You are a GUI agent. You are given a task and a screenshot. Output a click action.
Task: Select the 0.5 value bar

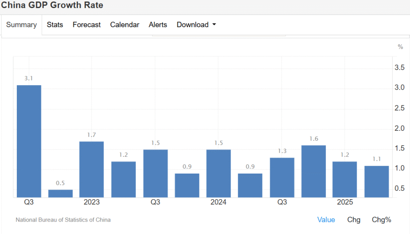click(x=60, y=193)
